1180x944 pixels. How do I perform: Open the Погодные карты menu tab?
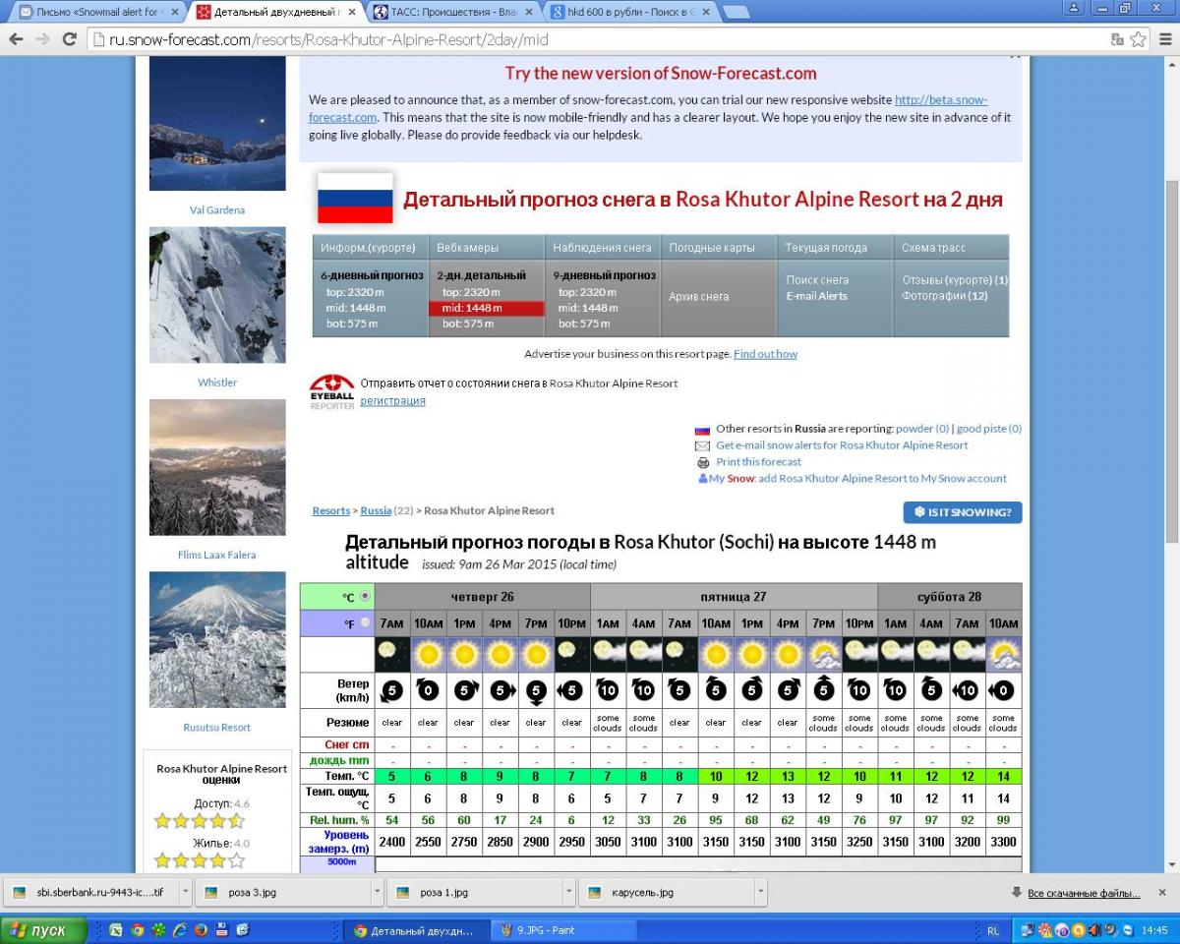719,248
